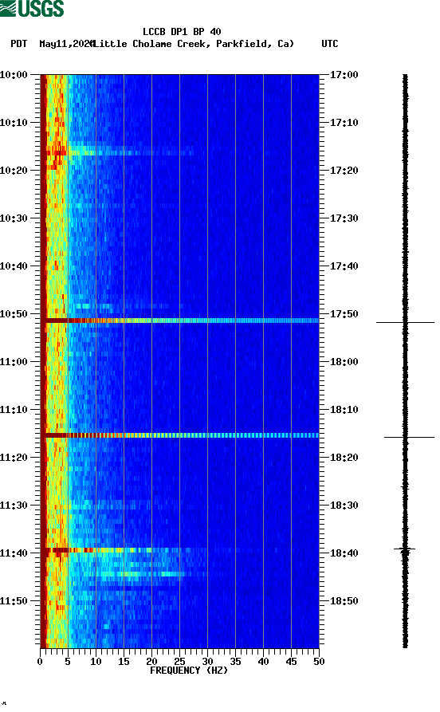Click the station name 'Little Cholame Creek, Parkfield, Ca'

(194, 44)
